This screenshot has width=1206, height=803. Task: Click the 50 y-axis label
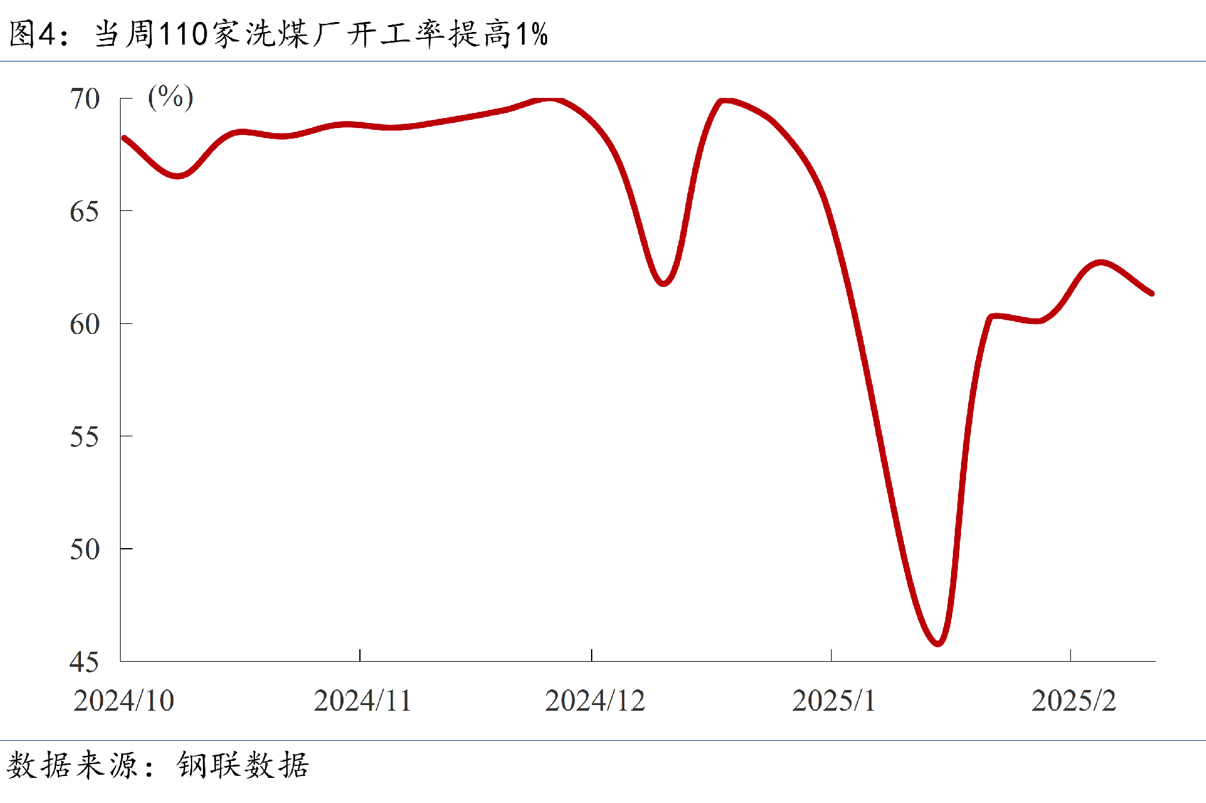[84, 549]
